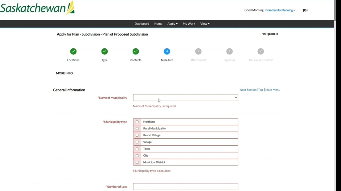The image size is (341, 191).
Task: Click the Locations step label
Action: tap(73, 60)
